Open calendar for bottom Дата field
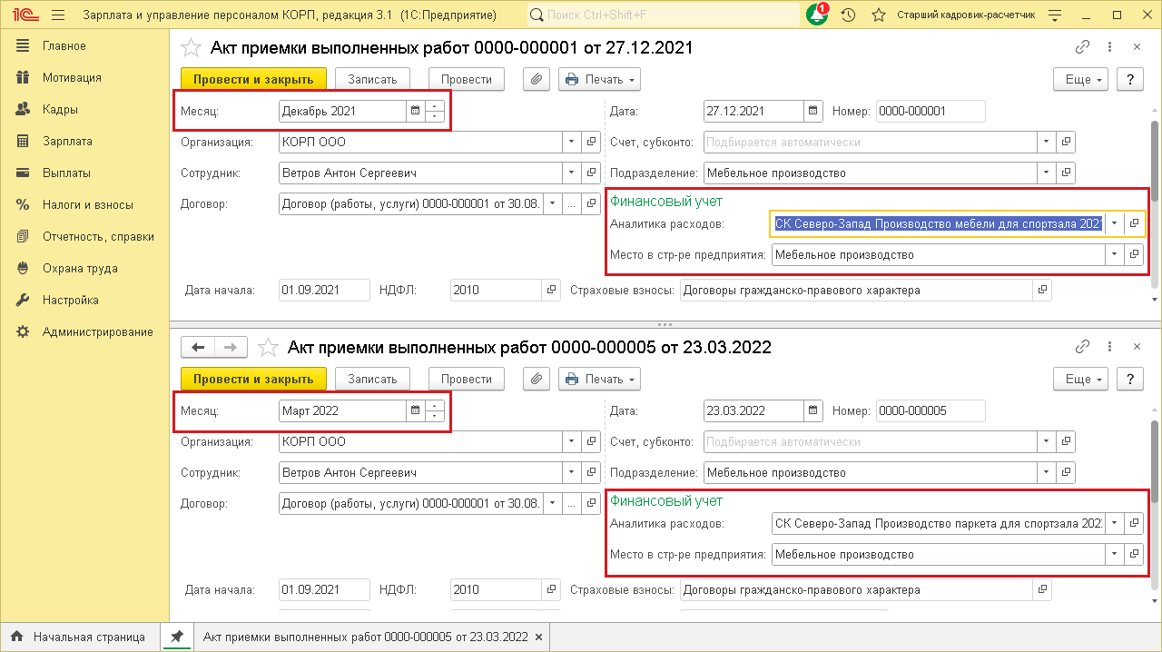 812,410
